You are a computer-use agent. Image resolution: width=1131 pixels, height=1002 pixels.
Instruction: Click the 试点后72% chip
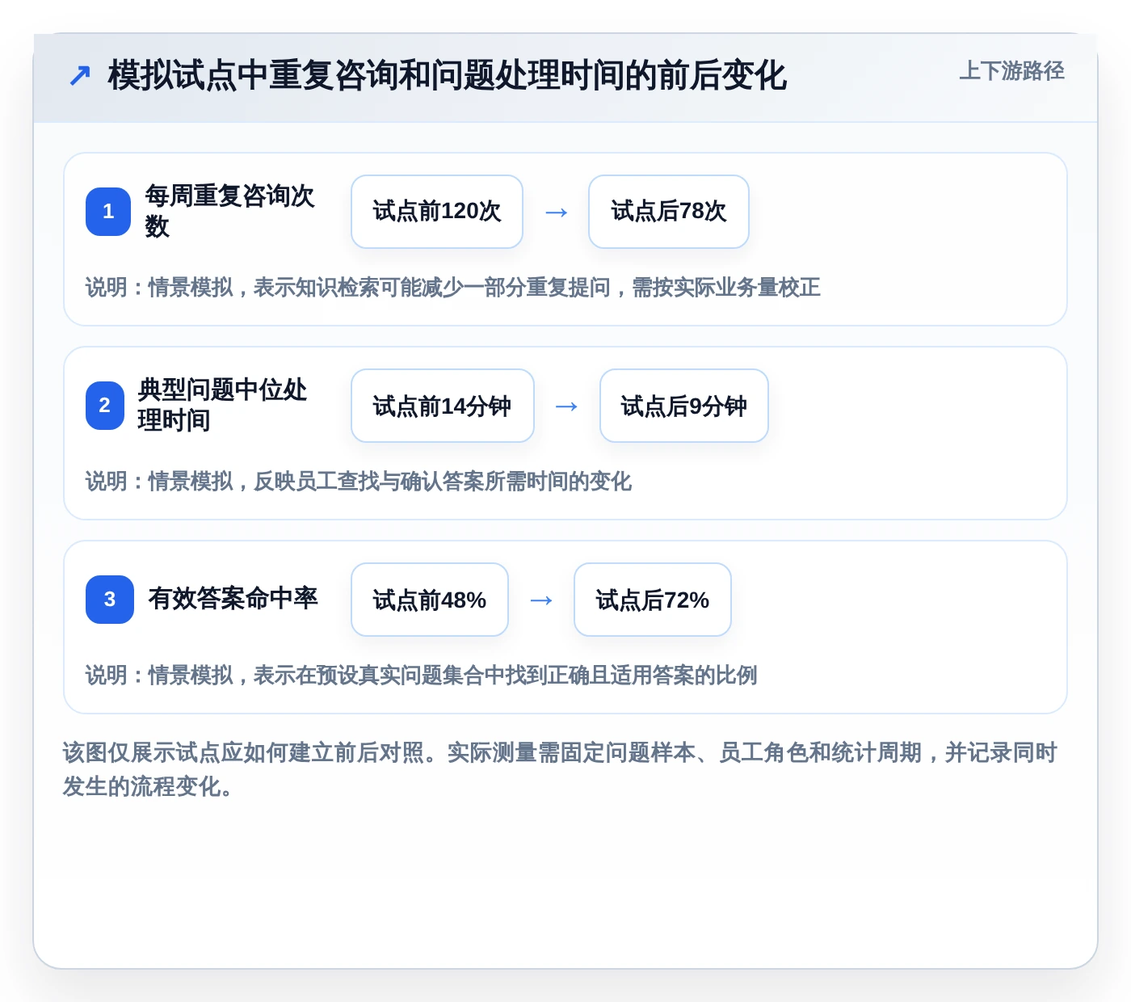653,600
